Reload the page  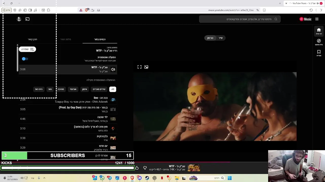coord(311,10)
